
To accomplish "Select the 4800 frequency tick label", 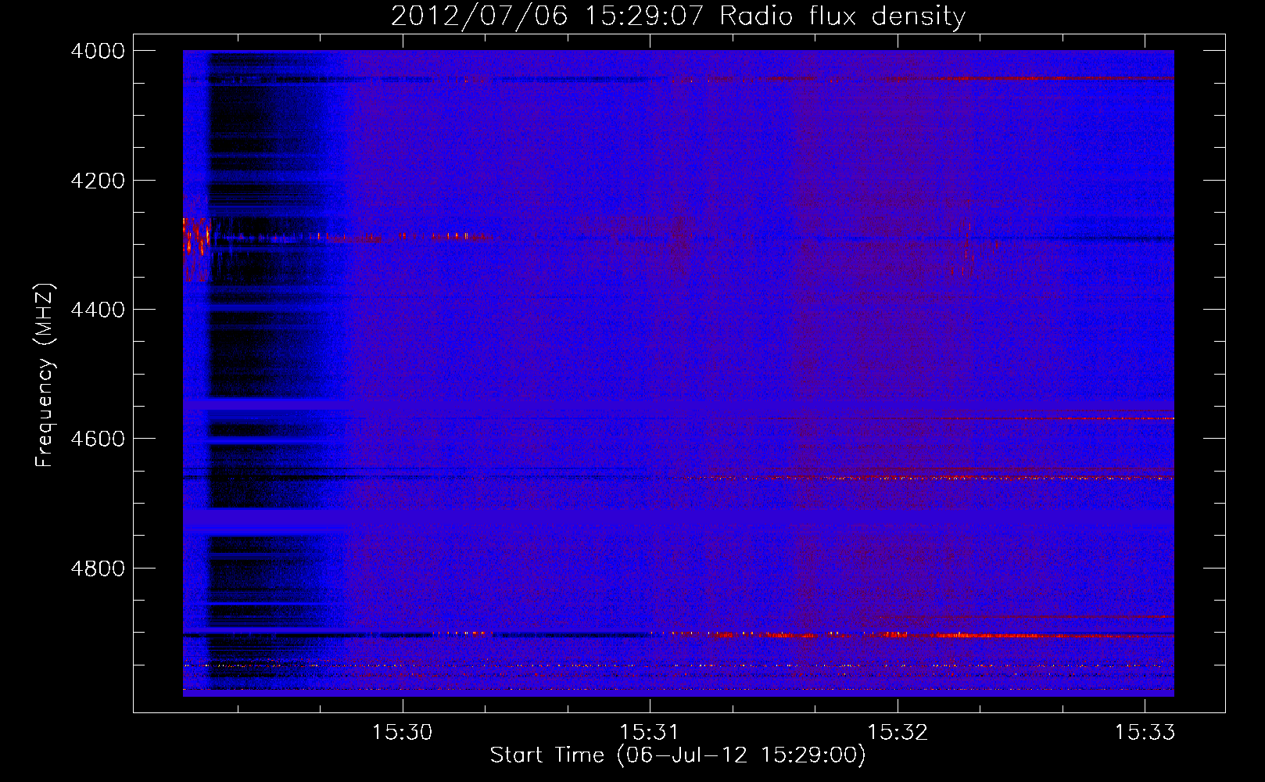I will tap(97, 569).
